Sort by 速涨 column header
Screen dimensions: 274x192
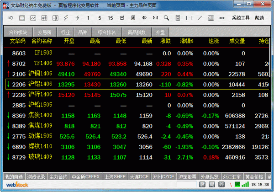[x=214, y=41]
